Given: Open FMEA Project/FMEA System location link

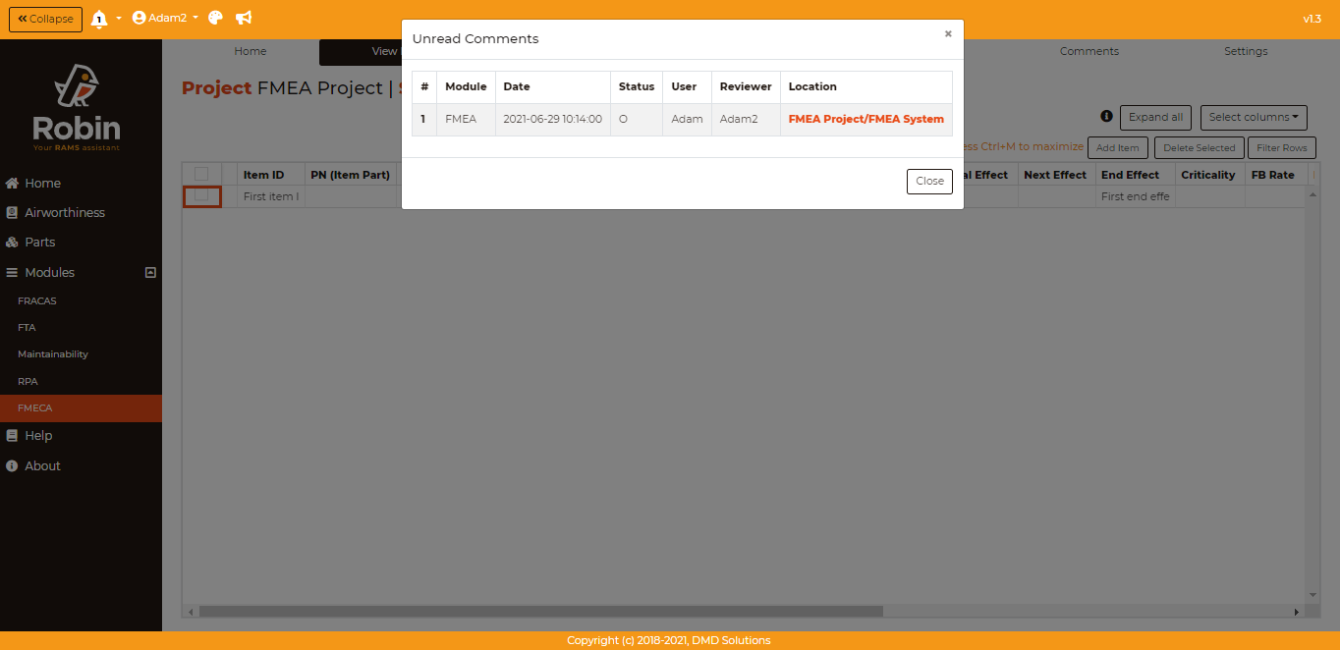Looking at the screenshot, I should coord(865,119).
